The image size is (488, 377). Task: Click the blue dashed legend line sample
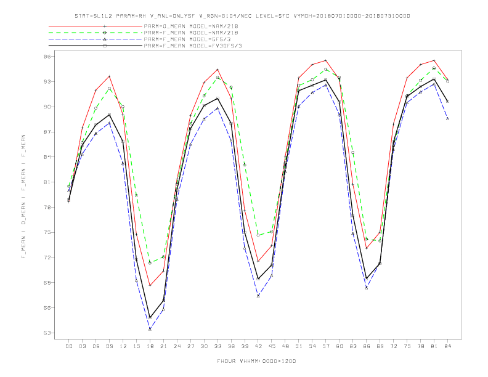pos(96,39)
